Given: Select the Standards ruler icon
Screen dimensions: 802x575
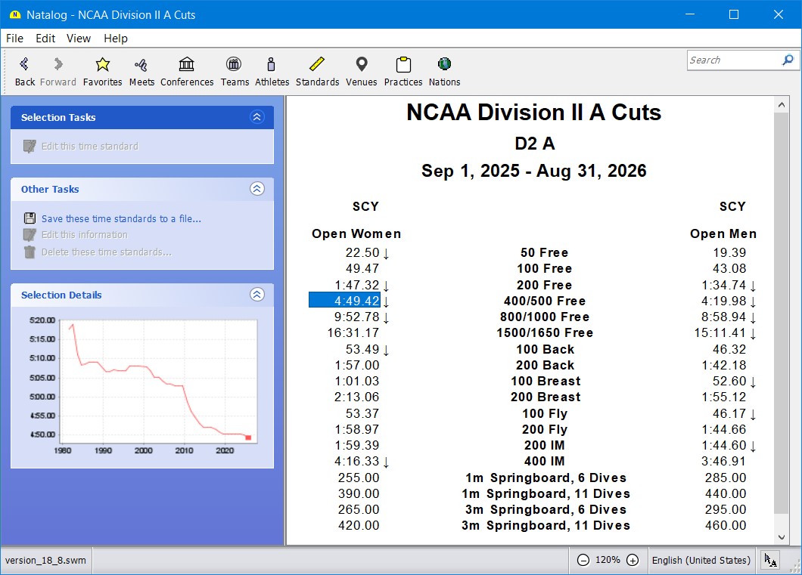Looking at the screenshot, I should click(317, 65).
